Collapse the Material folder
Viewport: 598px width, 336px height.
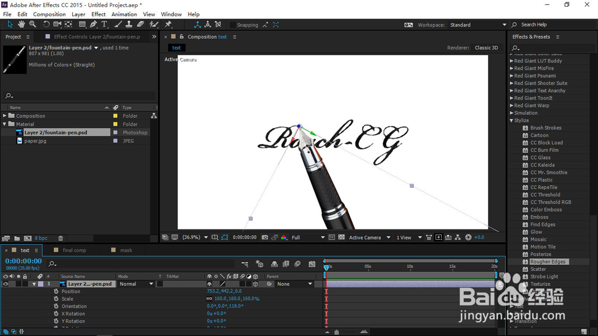pyautogui.click(x=5, y=124)
